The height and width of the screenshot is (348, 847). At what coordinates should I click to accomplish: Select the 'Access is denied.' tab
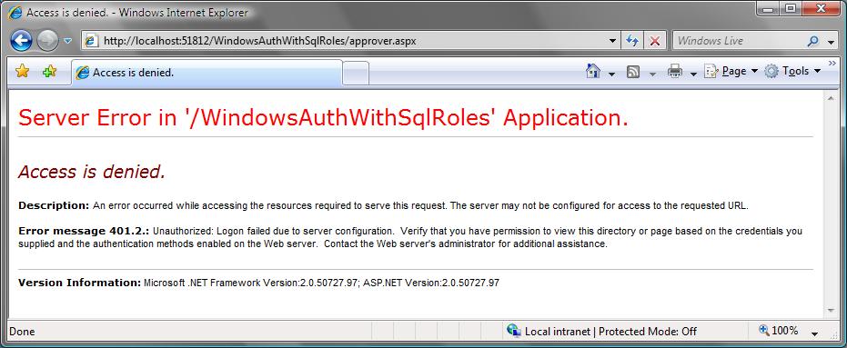(x=207, y=73)
